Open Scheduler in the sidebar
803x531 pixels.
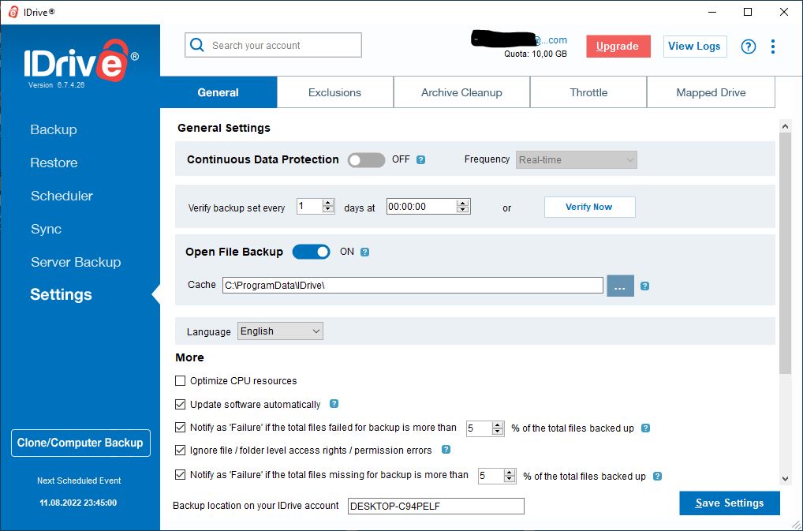tap(62, 196)
